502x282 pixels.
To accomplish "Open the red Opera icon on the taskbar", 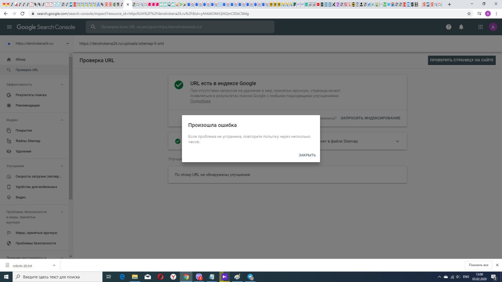I will click(160, 277).
